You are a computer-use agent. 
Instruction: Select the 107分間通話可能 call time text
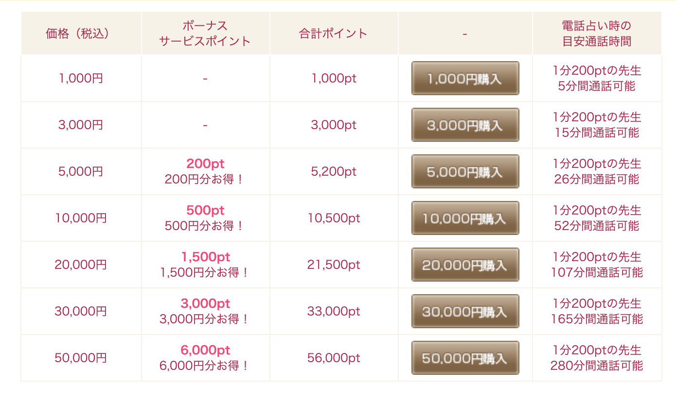pyautogui.click(x=597, y=272)
